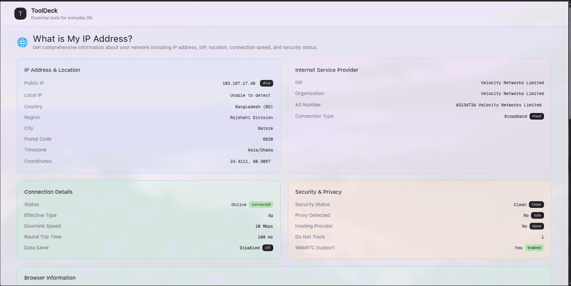This screenshot has width=571, height=286.
Task: Click the public IP address 103.167.17.40
Action: click(x=238, y=83)
